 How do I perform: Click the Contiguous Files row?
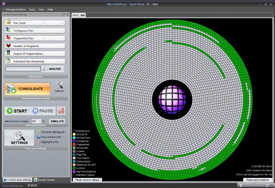click(35, 31)
